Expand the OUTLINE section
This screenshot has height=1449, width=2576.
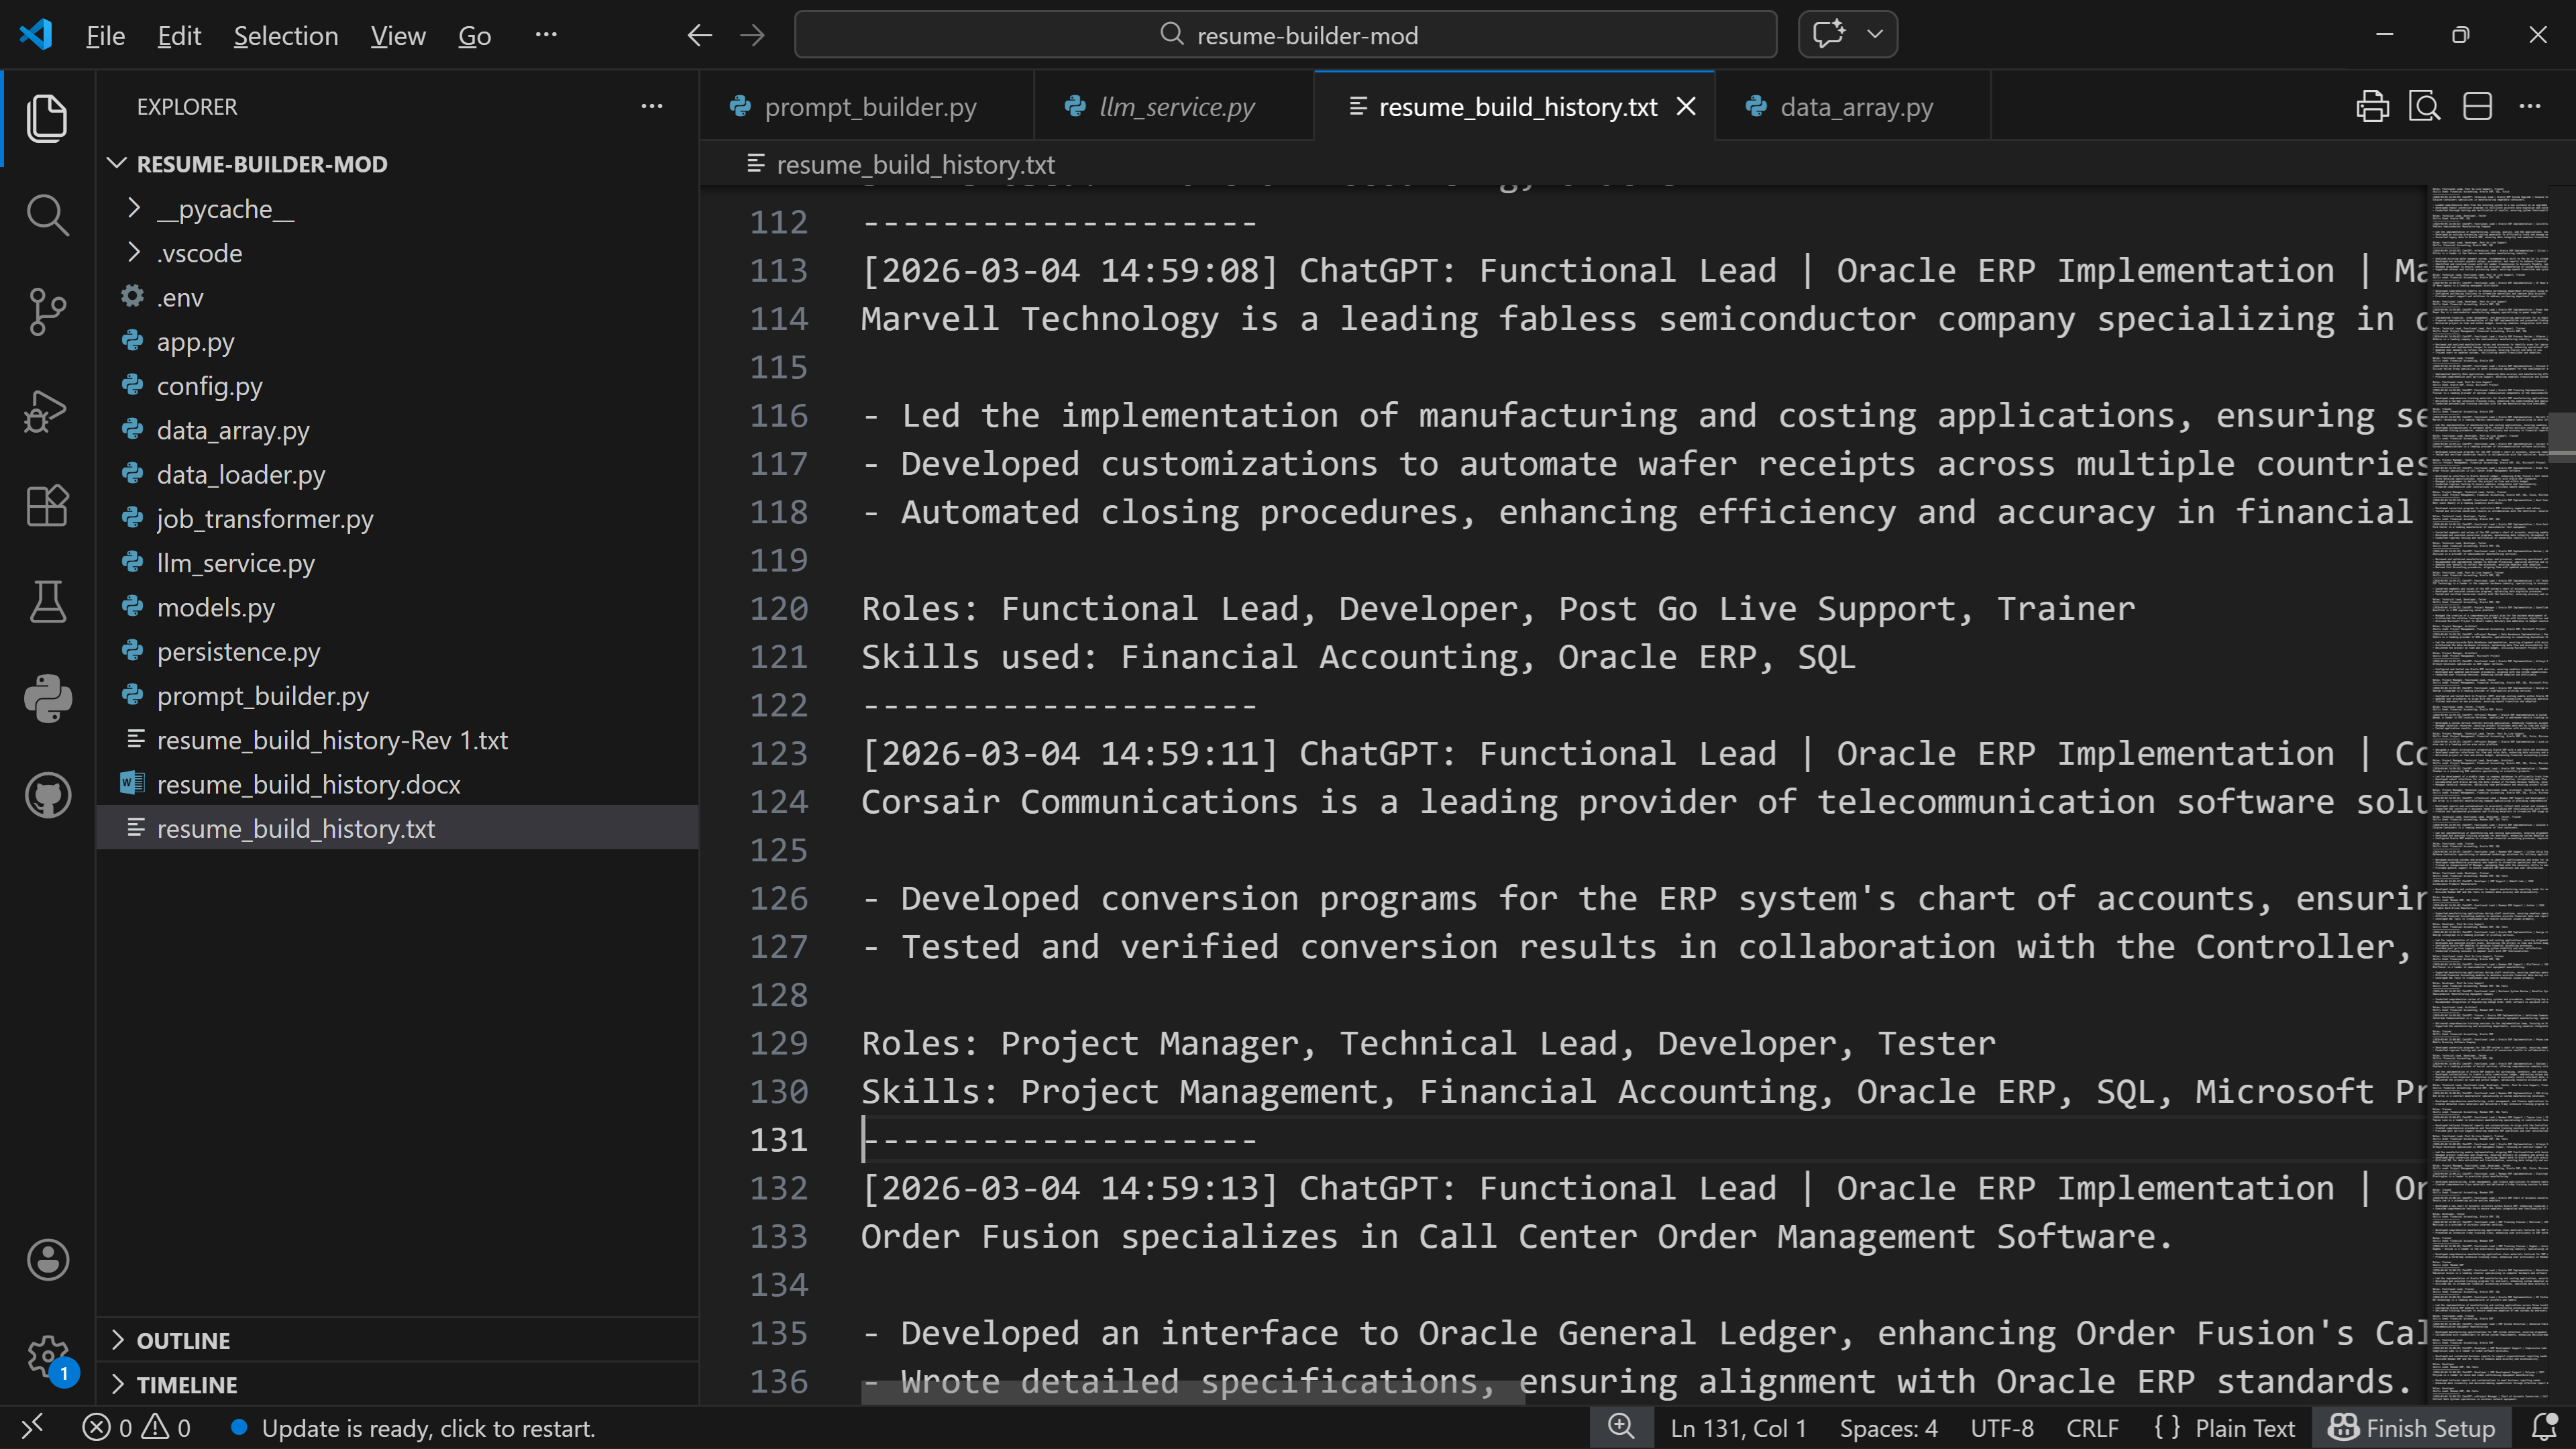coord(183,1340)
